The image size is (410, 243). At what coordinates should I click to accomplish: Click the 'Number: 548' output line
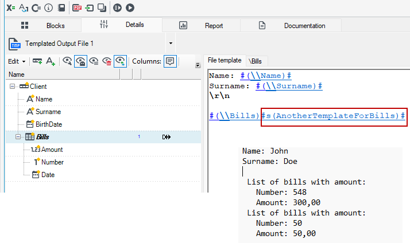pyautogui.click(x=281, y=193)
